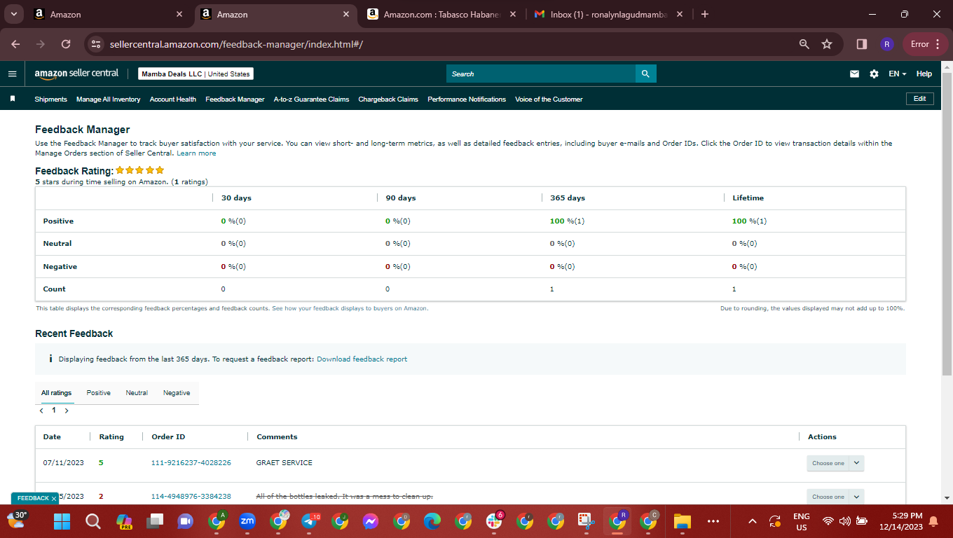Open Seller Central Help

924,74
